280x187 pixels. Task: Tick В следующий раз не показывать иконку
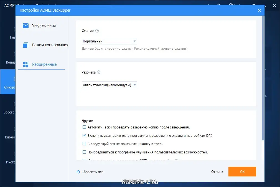pyautogui.click(x=84, y=144)
